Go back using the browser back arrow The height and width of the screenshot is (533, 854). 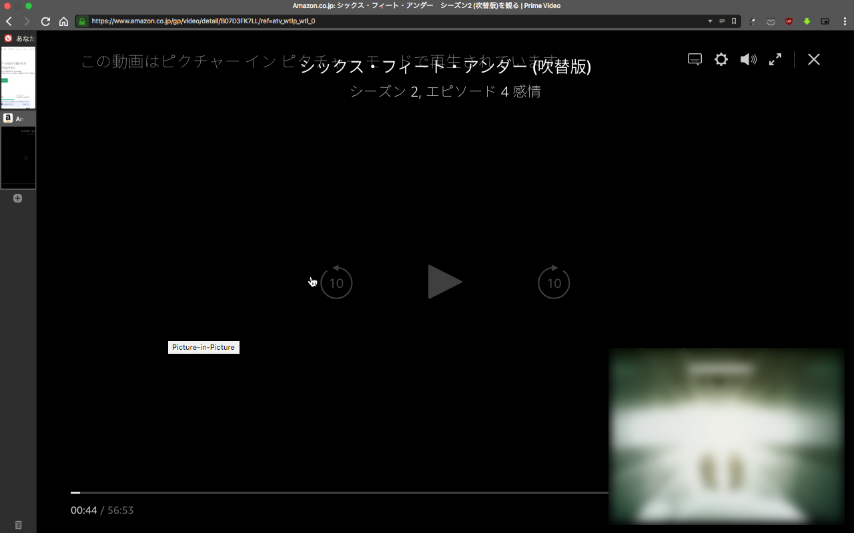[x=9, y=21]
